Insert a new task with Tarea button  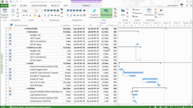[x=123, y=13]
